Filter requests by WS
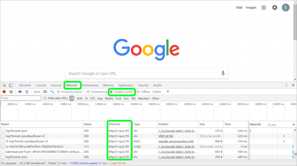The height and width of the screenshot is (166, 297). [133, 98]
